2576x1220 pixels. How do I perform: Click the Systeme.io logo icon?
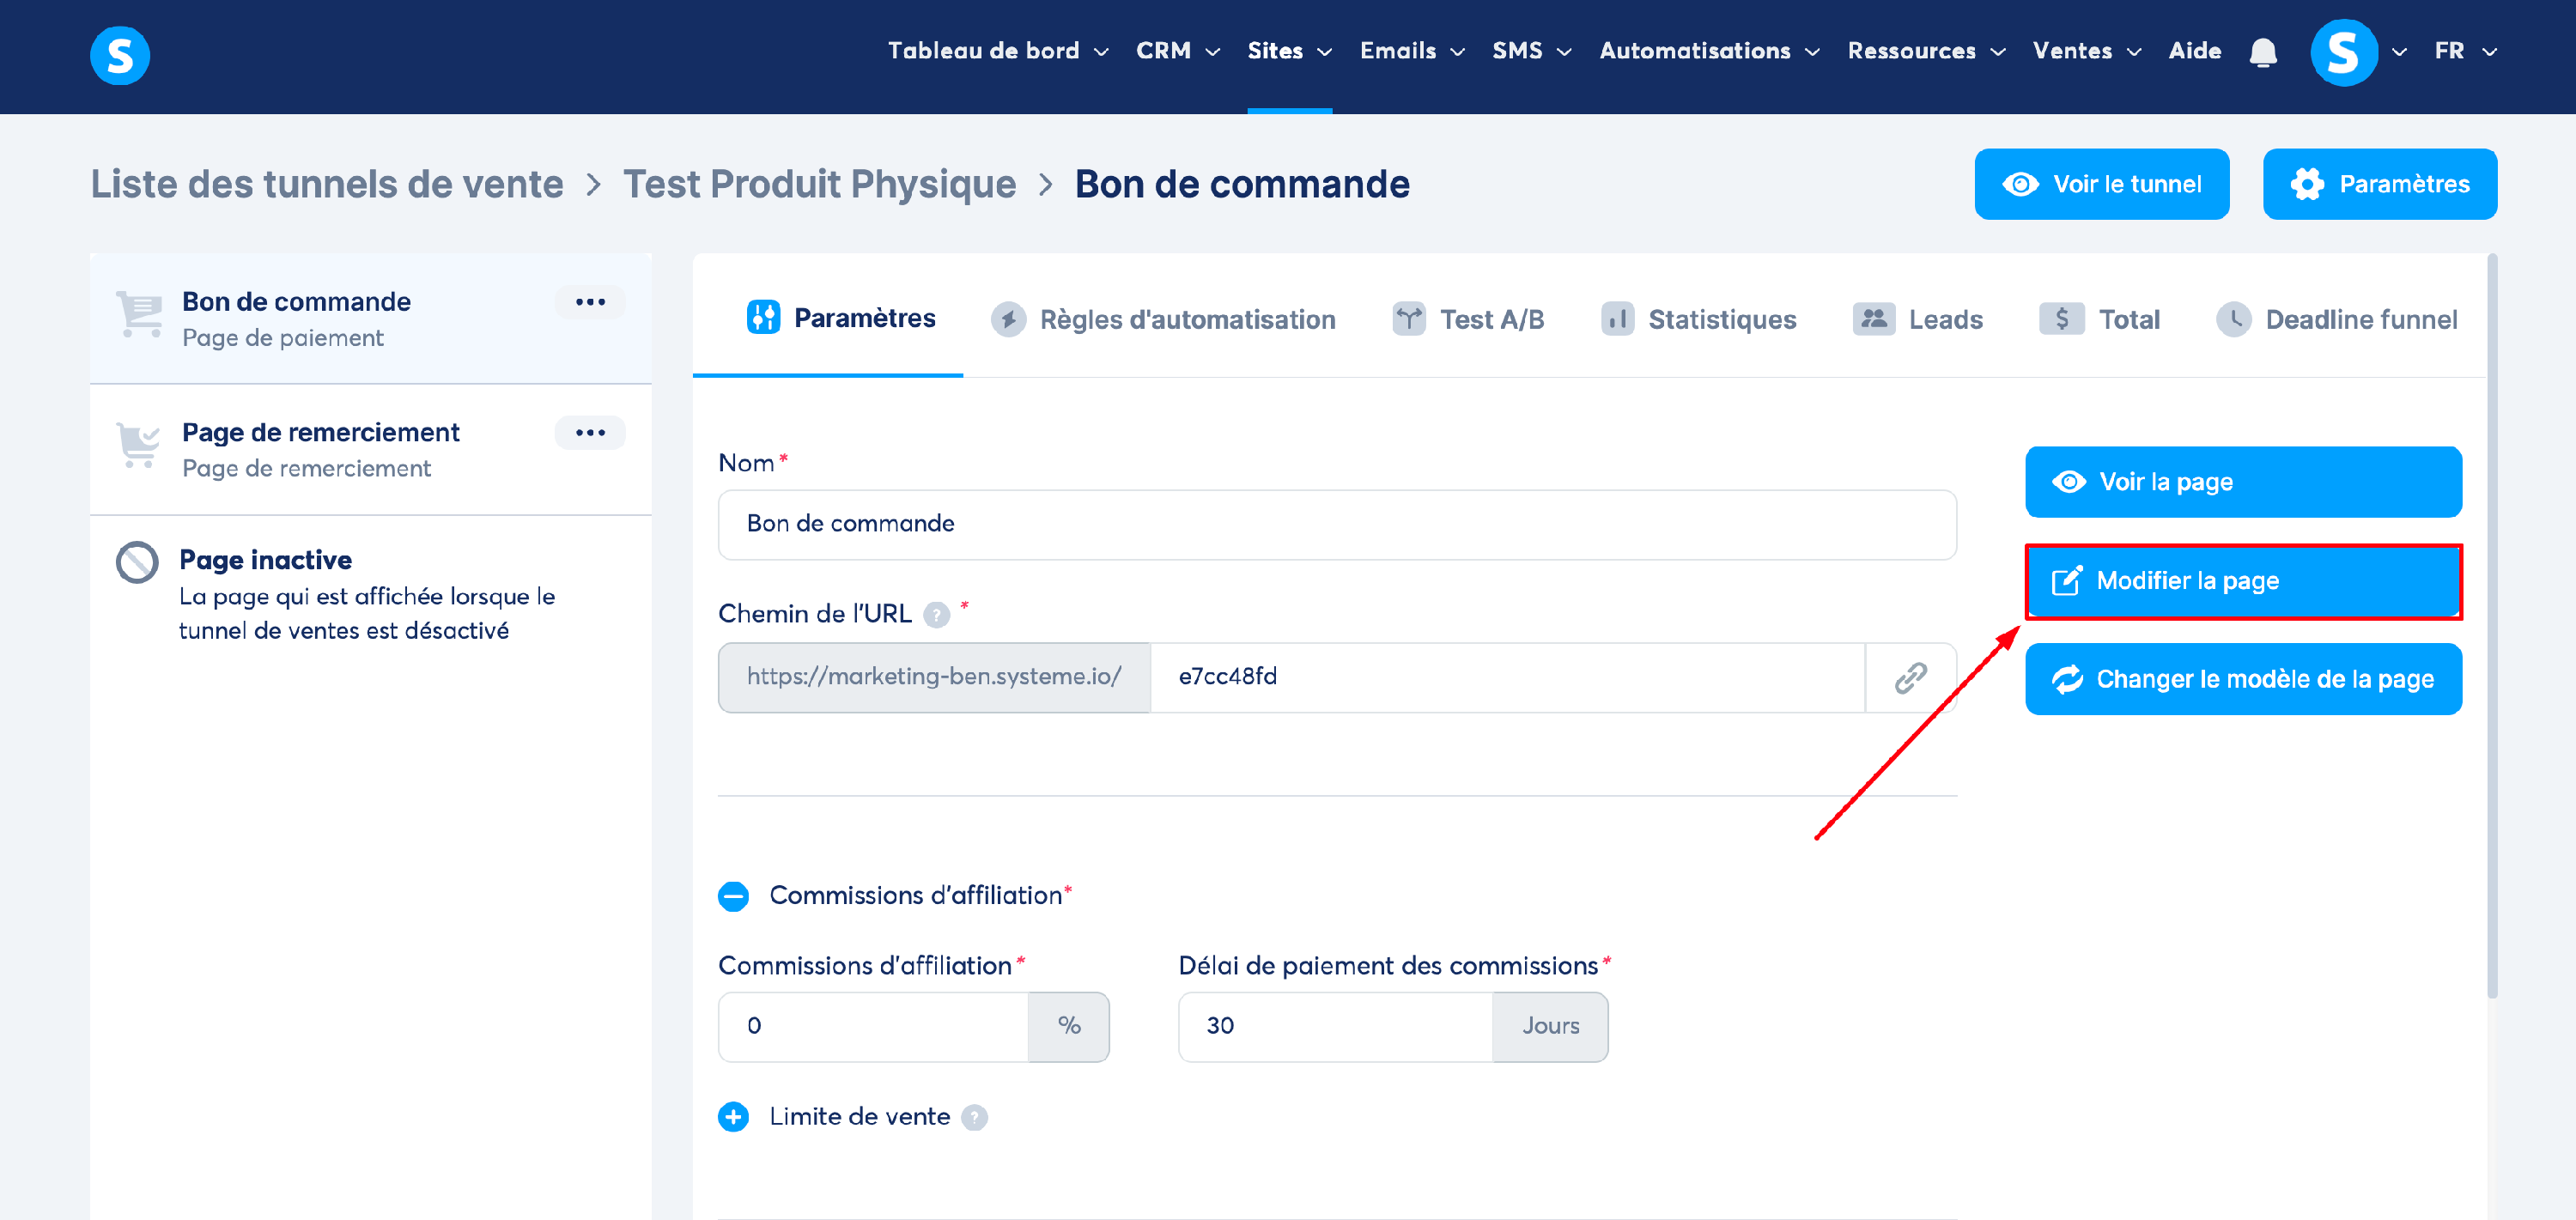point(120,55)
